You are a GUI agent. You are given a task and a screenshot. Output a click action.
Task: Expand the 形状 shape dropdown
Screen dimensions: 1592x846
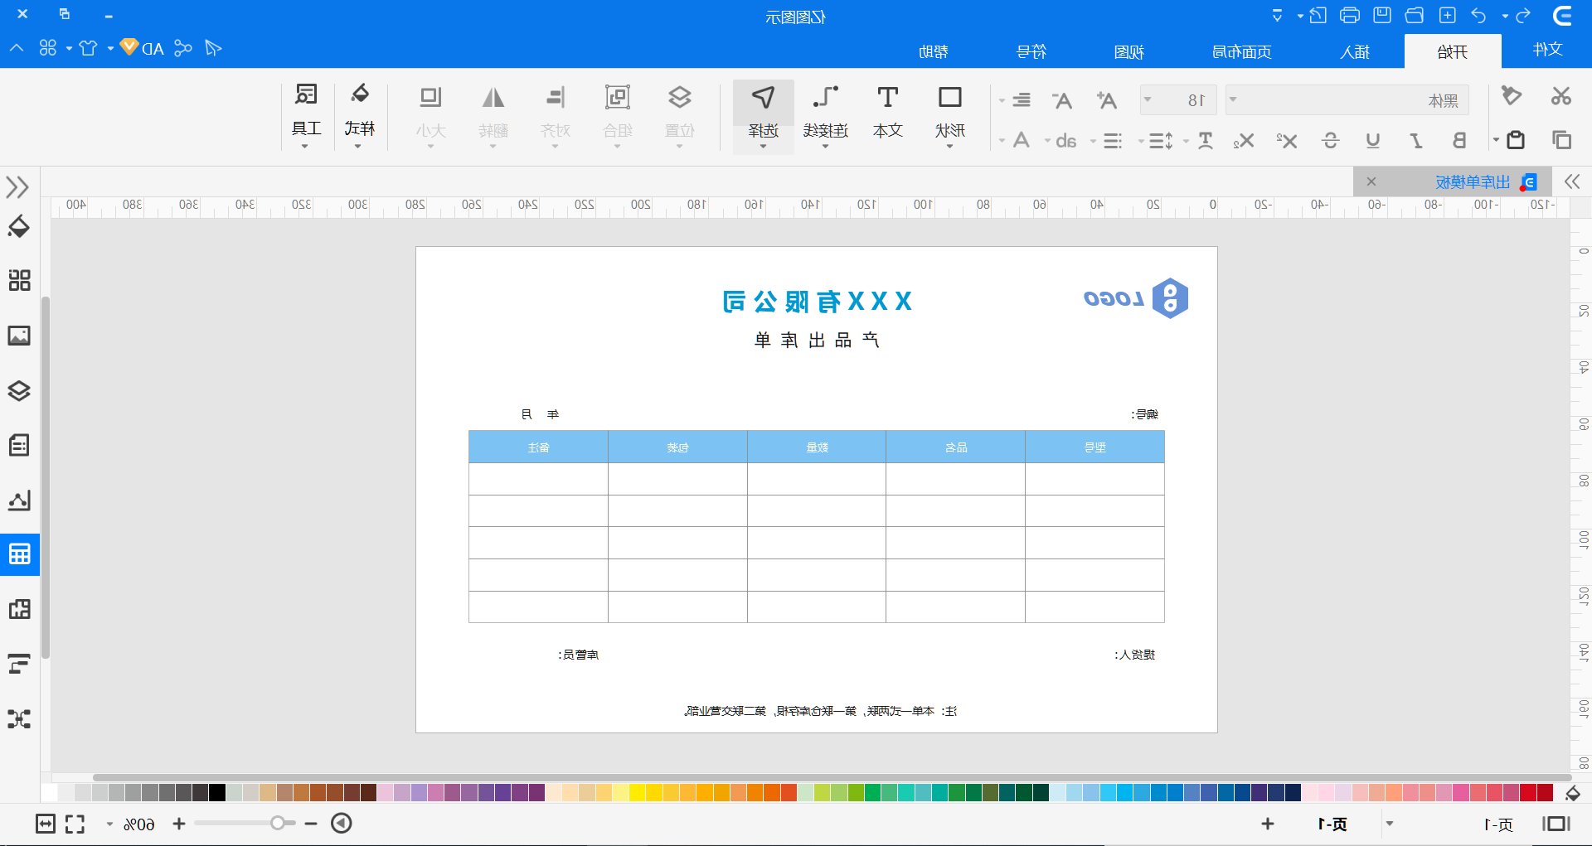[x=949, y=147]
